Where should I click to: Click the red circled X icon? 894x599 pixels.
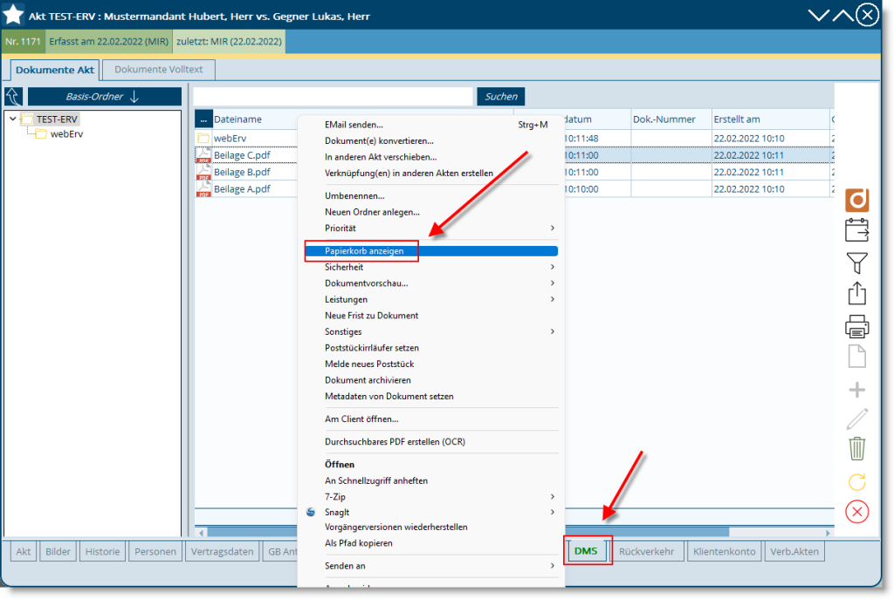(857, 512)
